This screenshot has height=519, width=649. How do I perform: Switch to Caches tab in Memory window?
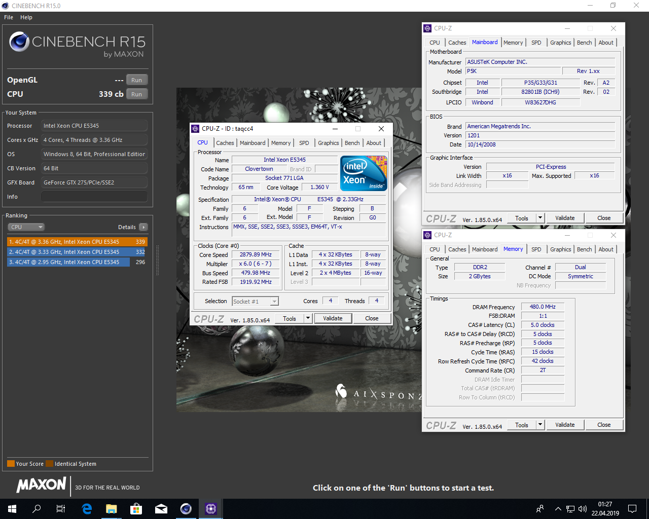[x=457, y=249]
